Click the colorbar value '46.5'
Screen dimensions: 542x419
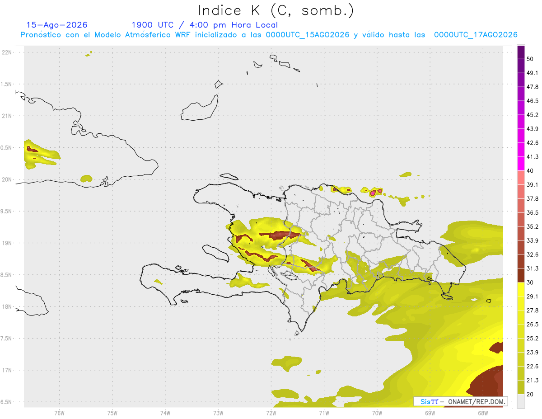[533, 101]
